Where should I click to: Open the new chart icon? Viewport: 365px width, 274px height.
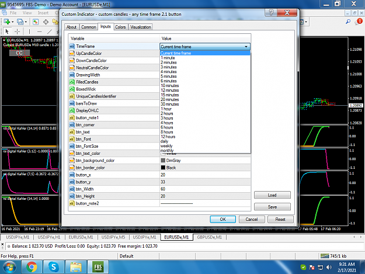pyautogui.click(x=7, y=22)
